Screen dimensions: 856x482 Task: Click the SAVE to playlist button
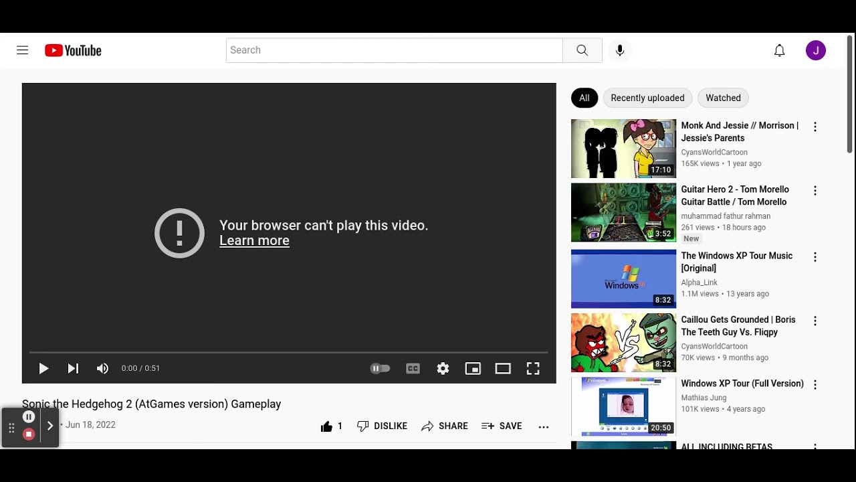click(502, 426)
